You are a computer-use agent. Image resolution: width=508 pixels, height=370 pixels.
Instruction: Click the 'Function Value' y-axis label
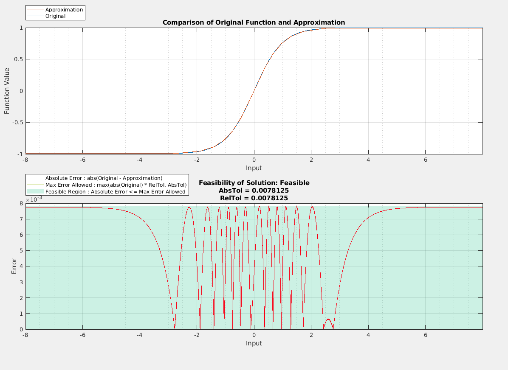point(7,91)
